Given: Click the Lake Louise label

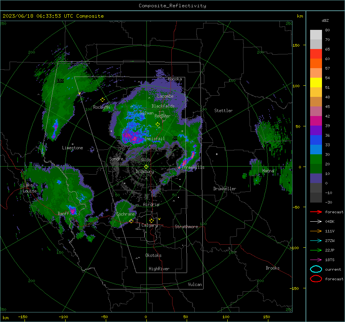Looking at the screenshot, I should pos(30,188).
